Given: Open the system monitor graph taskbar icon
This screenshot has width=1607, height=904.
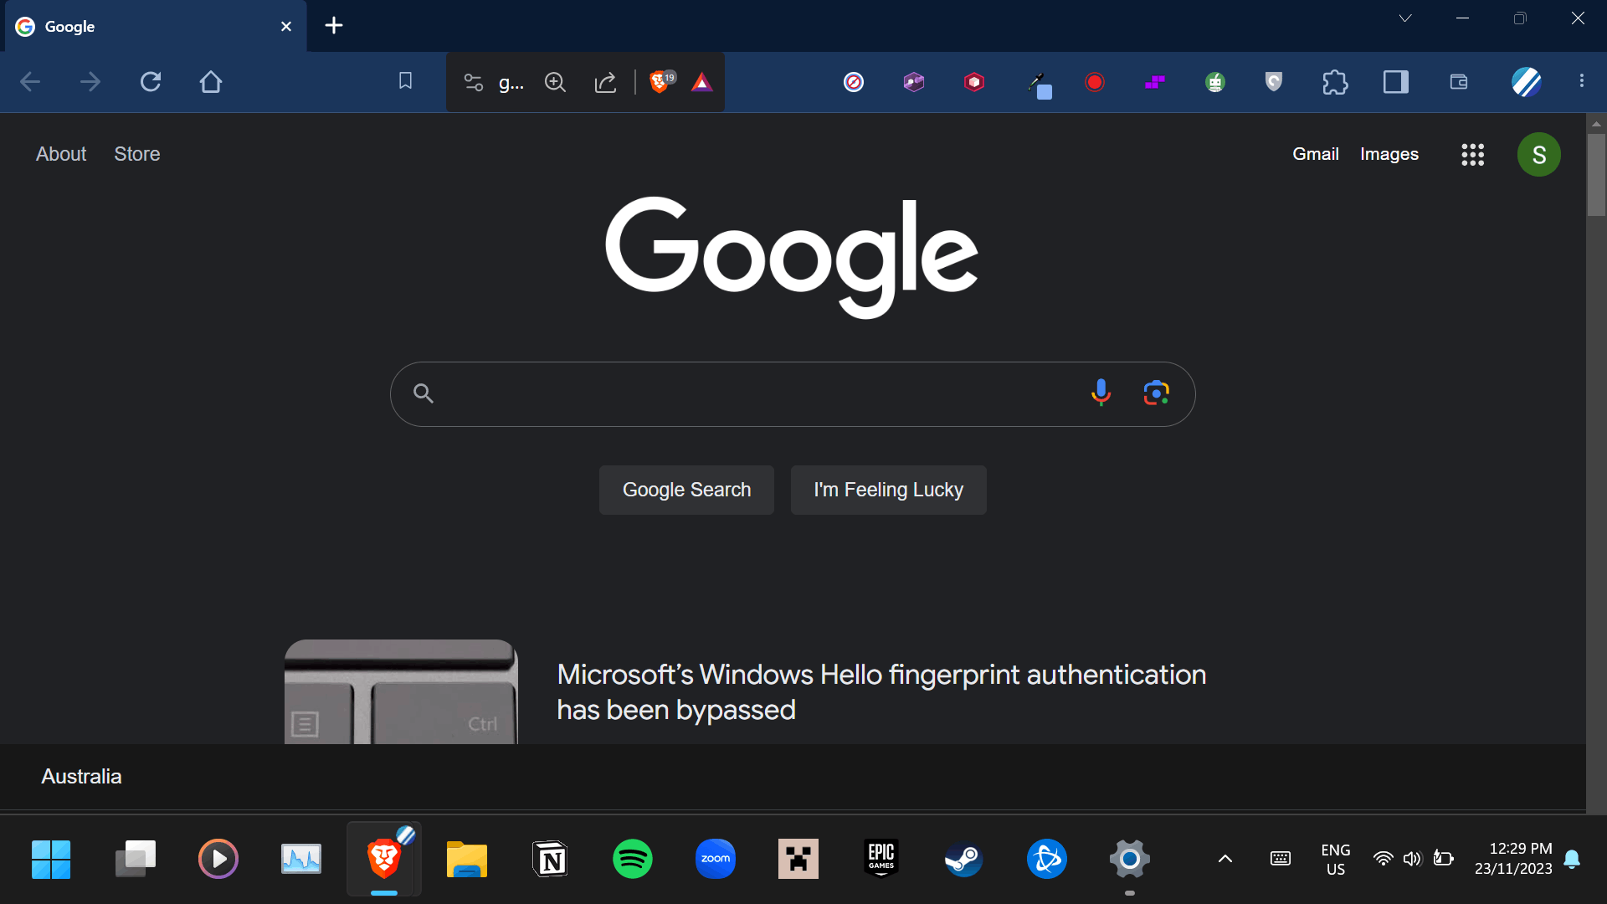Looking at the screenshot, I should (301, 859).
